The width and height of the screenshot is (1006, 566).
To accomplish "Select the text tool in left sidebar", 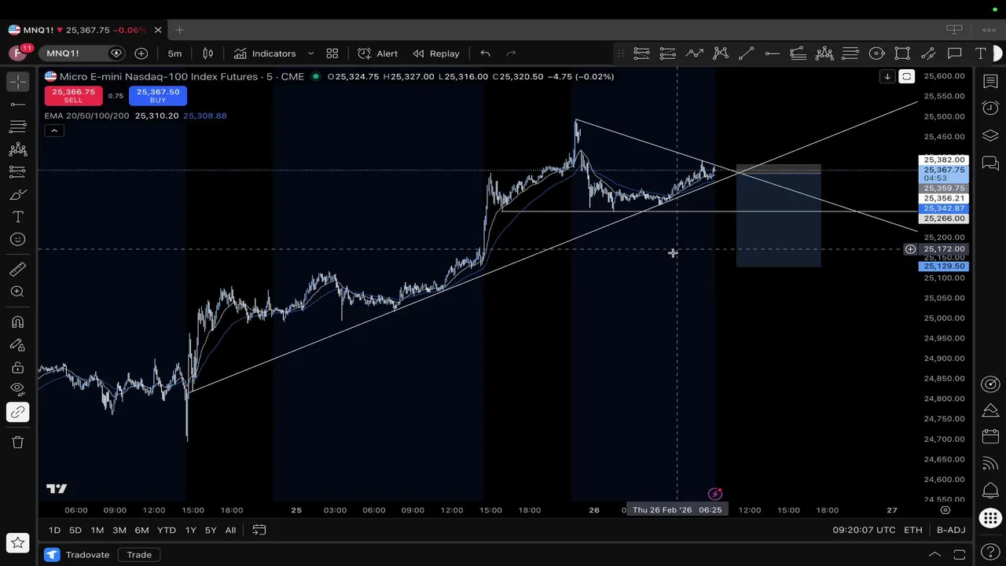I will tap(17, 217).
